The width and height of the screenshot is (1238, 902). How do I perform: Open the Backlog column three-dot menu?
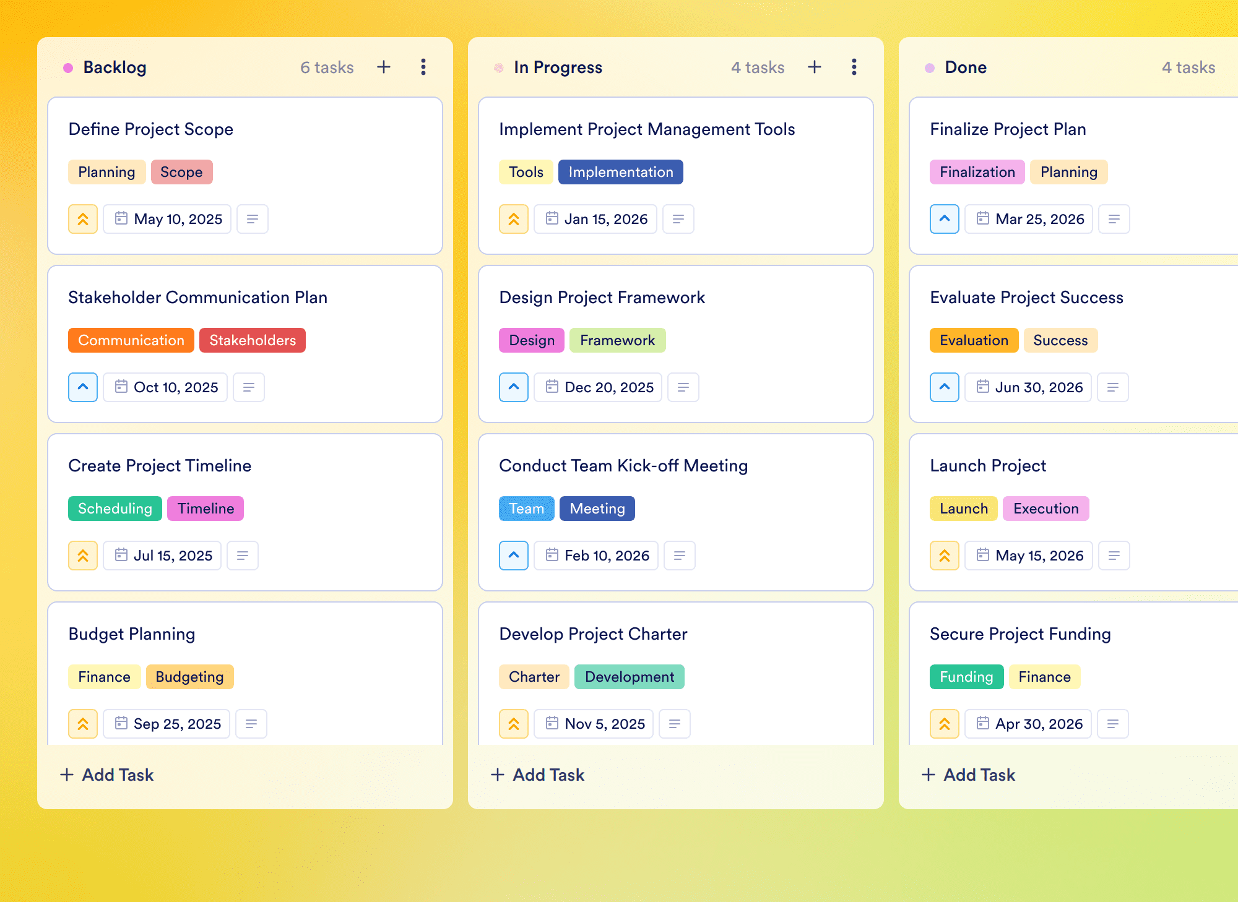[x=423, y=67]
